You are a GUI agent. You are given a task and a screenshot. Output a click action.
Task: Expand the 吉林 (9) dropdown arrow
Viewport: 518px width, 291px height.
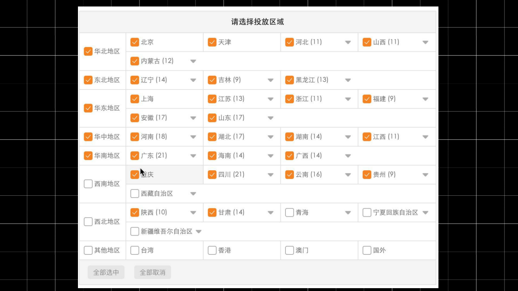[270, 80]
